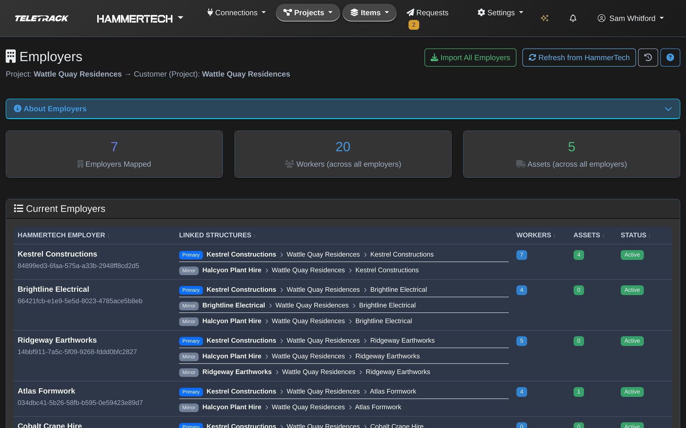The width and height of the screenshot is (686, 428).
Task: Go to Requests page
Action: [x=427, y=13]
